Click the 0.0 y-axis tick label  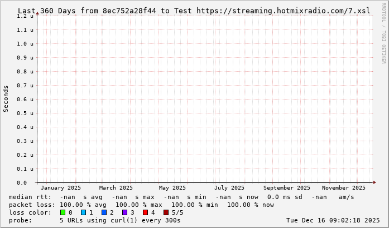[x=21, y=182]
